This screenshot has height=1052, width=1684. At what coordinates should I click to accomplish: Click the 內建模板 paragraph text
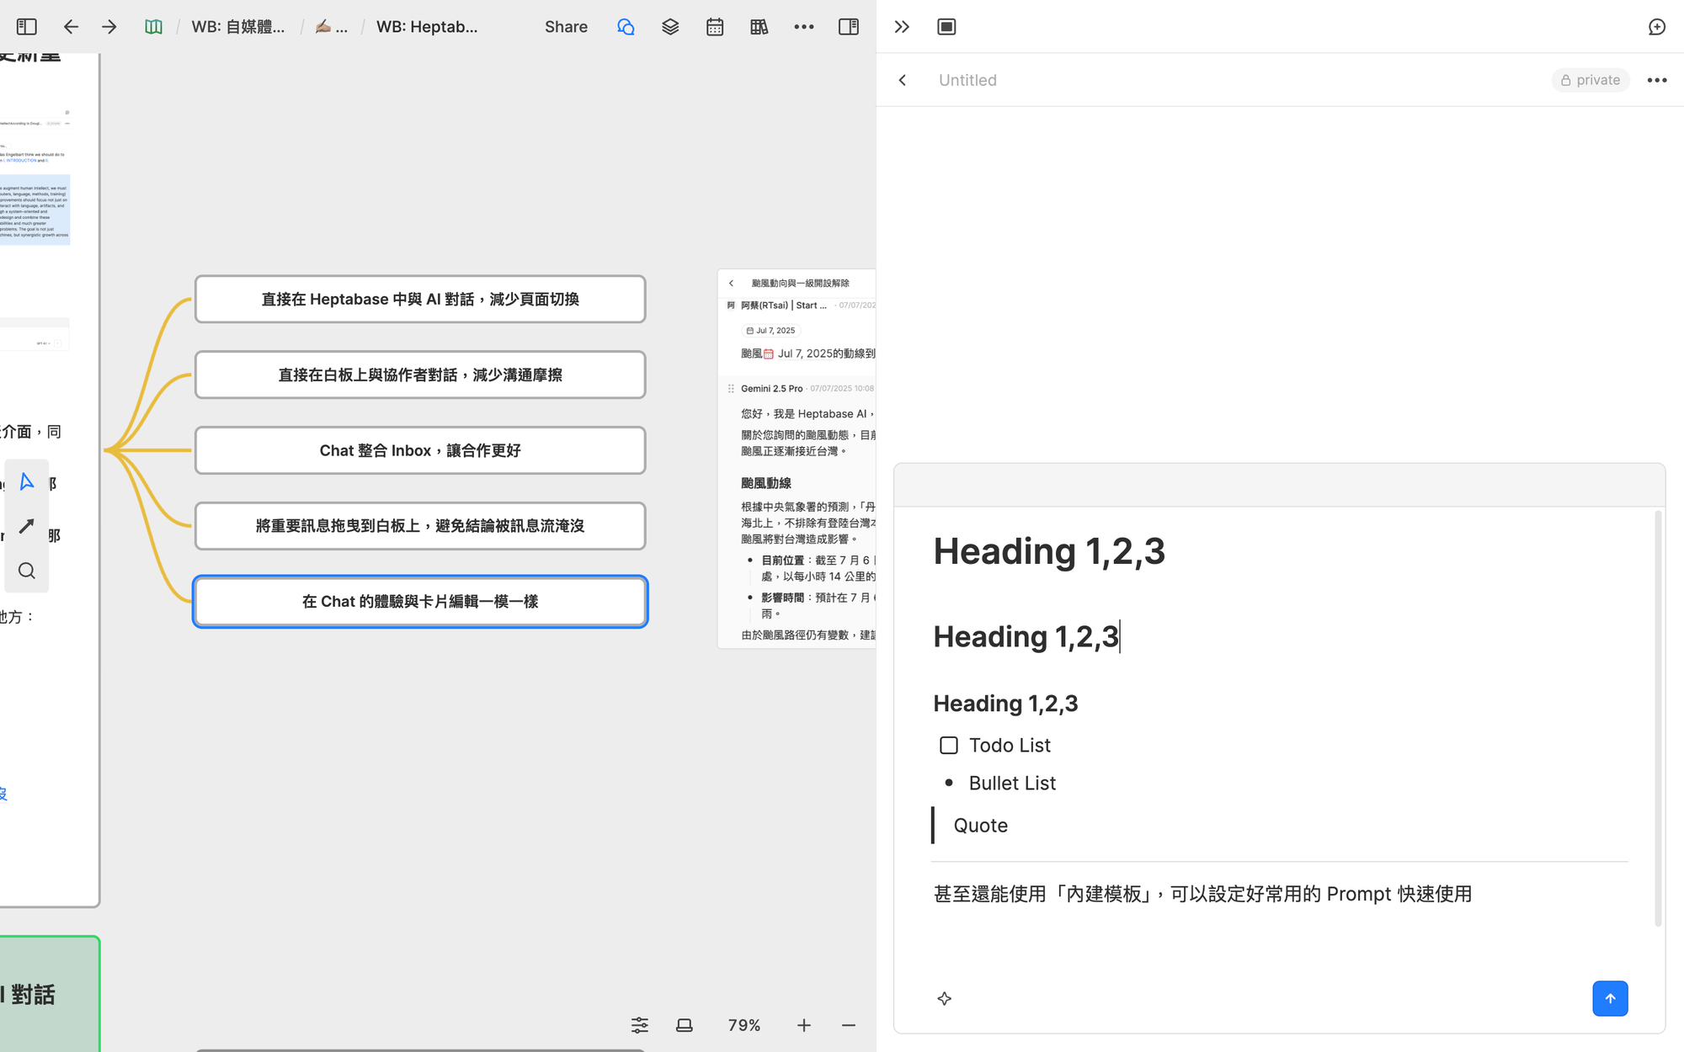(1202, 894)
